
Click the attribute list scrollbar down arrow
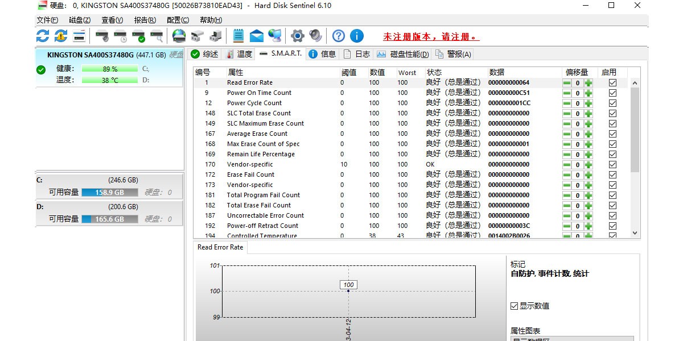click(x=635, y=233)
